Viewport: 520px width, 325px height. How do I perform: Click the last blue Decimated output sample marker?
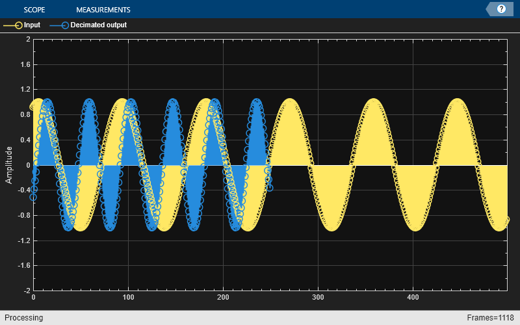click(x=268, y=188)
